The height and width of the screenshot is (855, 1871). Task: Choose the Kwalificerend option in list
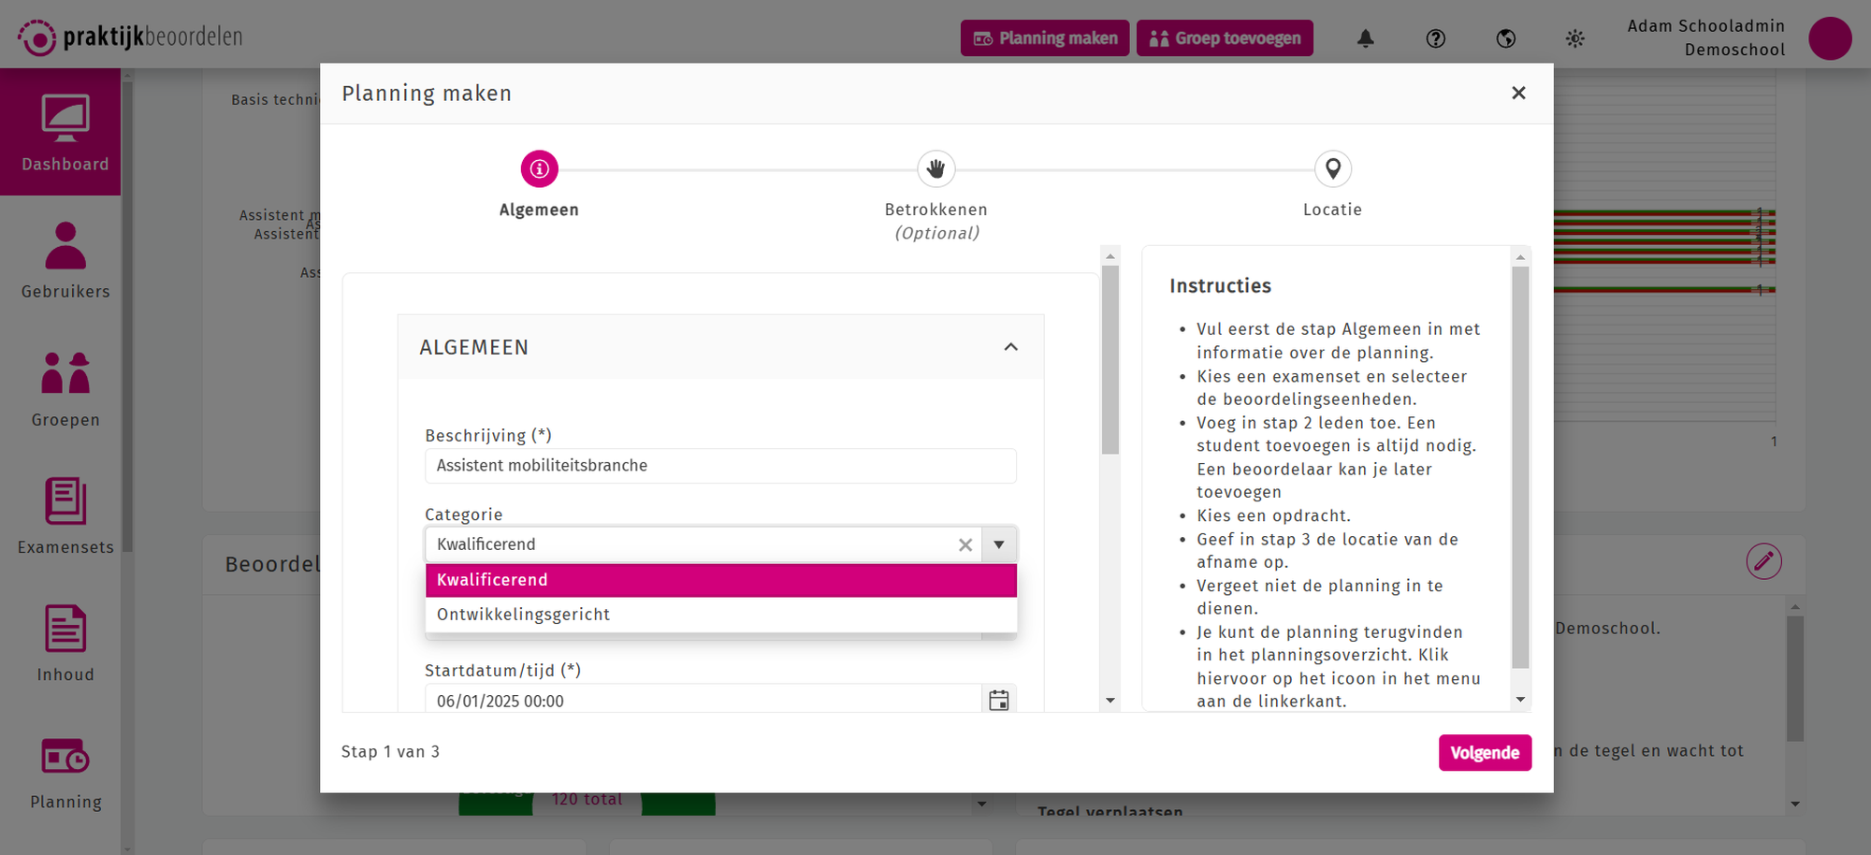[720, 580]
